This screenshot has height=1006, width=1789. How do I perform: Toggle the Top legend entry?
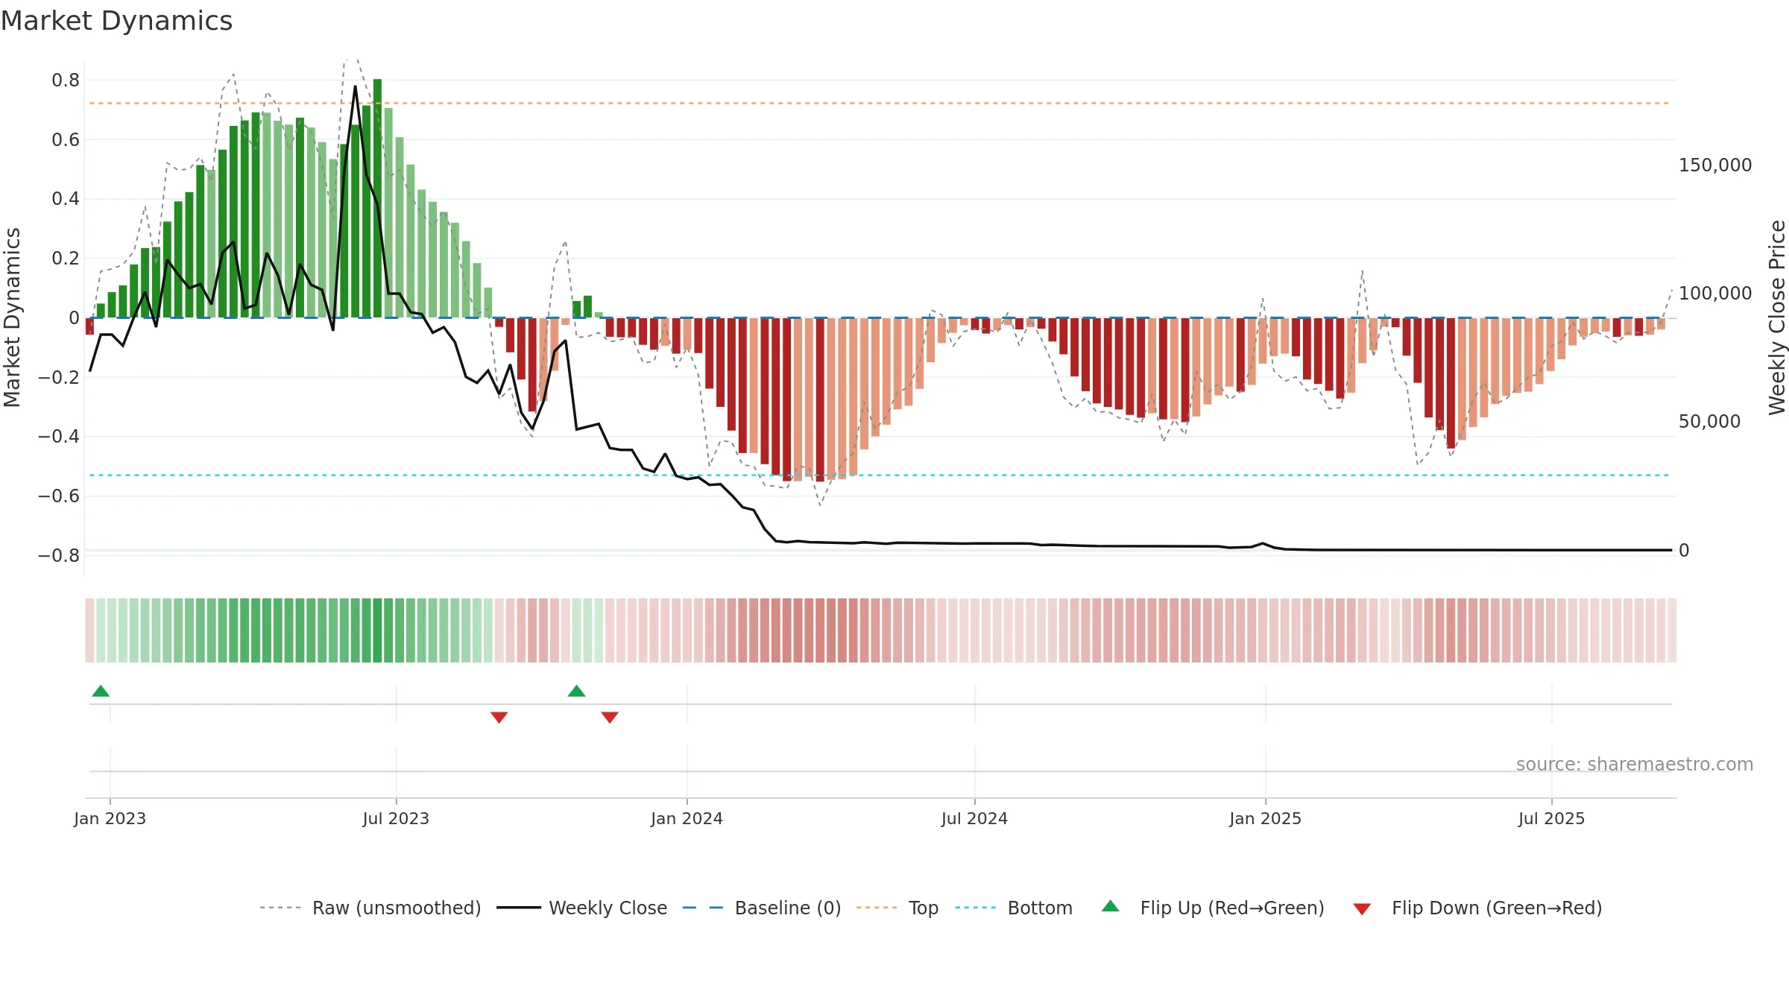pos(897,908)
